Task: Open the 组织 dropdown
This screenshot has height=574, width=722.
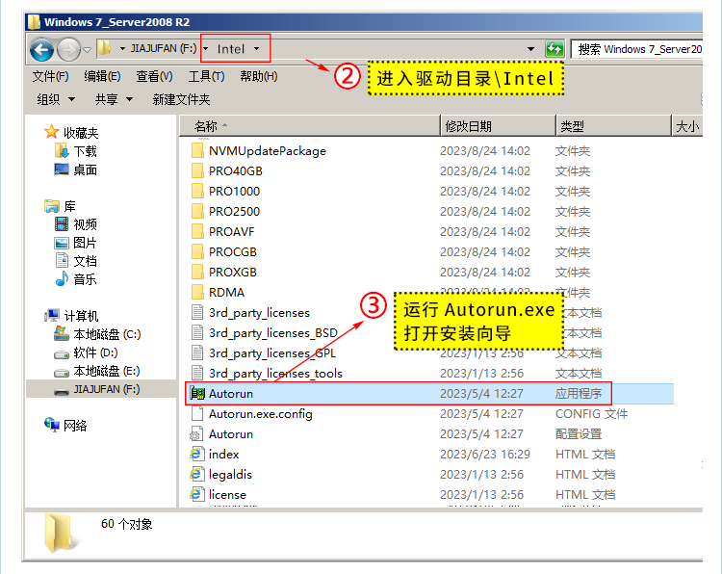Action: click(56, 99)
